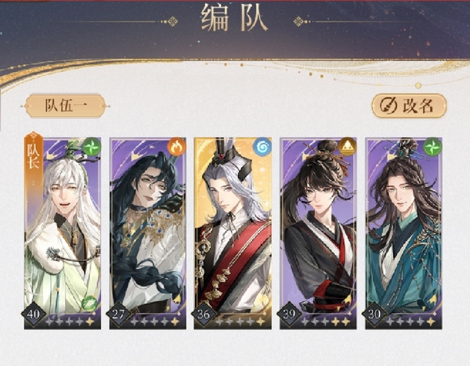Click the gold mountain earth element icon

click(347, 147)
